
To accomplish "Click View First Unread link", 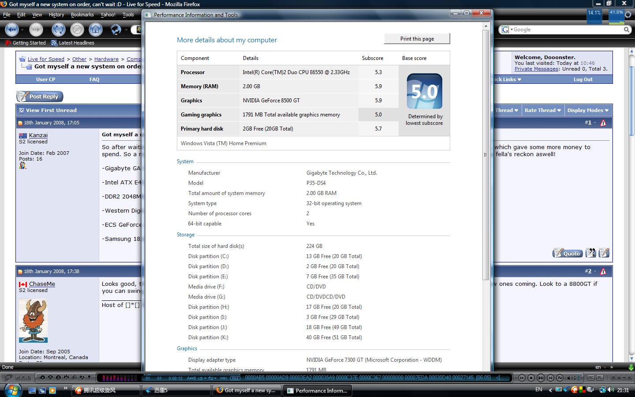I will (x=51, y=110).
